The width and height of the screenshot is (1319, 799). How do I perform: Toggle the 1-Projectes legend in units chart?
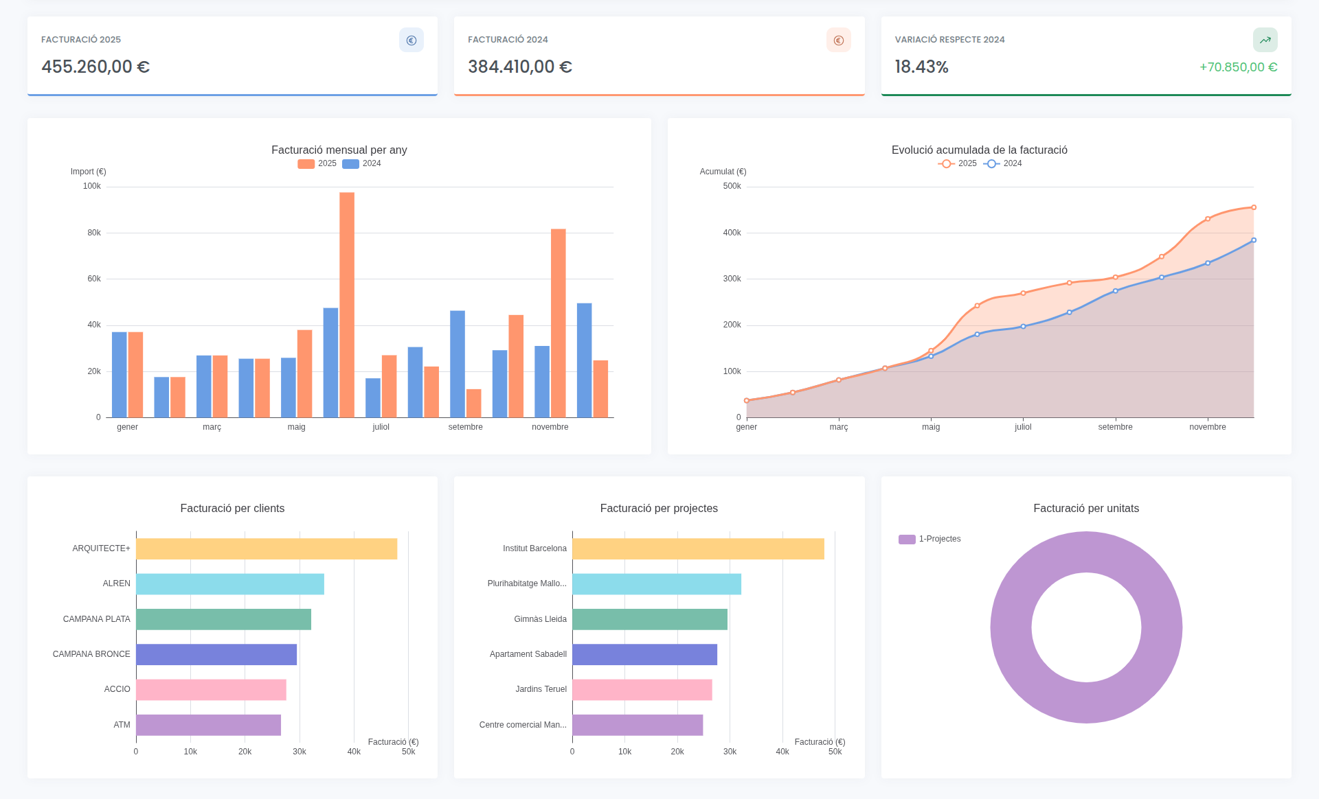coord(929,539)
